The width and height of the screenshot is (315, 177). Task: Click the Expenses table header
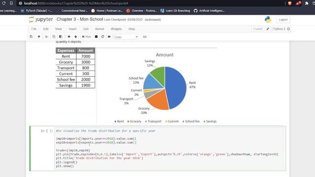point(66,51)
